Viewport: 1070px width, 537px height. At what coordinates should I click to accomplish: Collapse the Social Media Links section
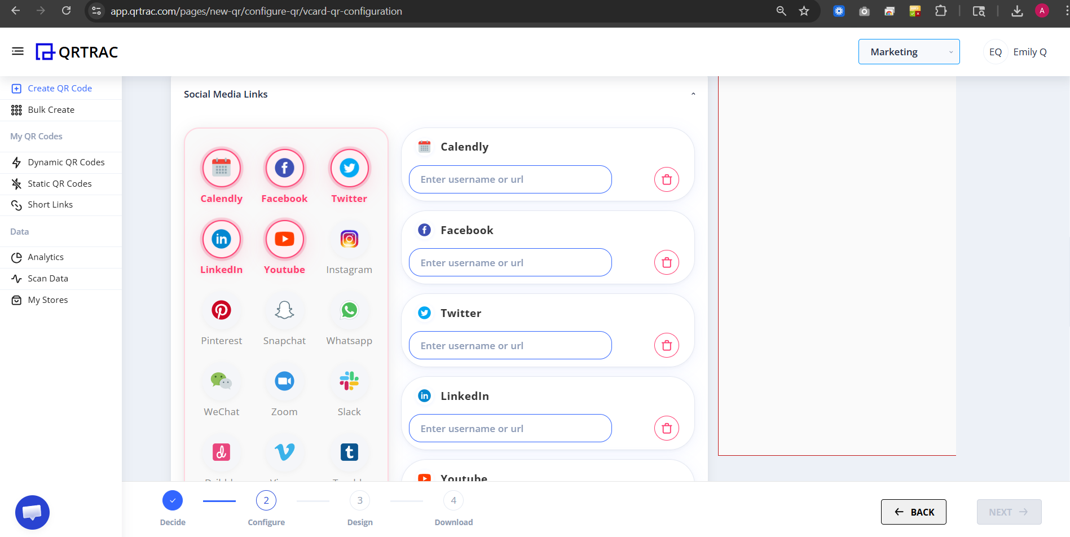[x=693, y=94]
